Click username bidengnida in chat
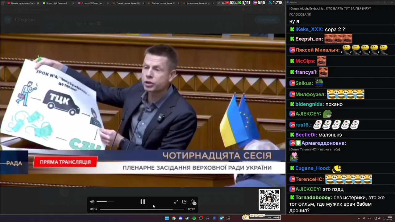Image resolution: width=395 pixels, height=222 pixels. pos(310,104)
